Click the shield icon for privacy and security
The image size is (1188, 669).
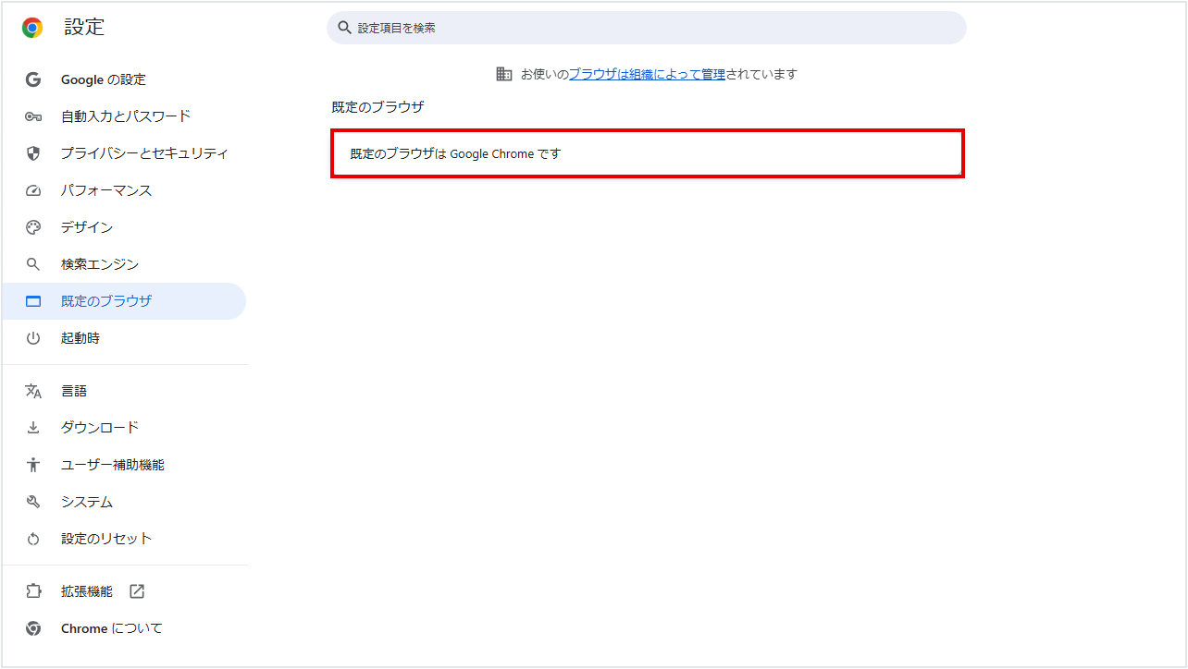point(33,153)
